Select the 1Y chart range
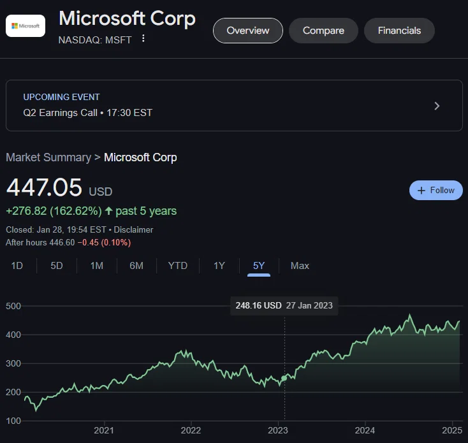468x443 pixels. coord(219,266)
